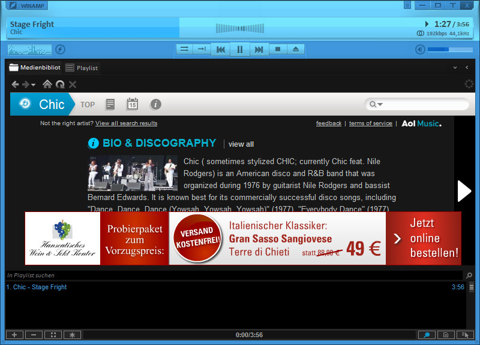The image size is (480, 345).
Task: Open the TOP section
Action: pos(88,104)
